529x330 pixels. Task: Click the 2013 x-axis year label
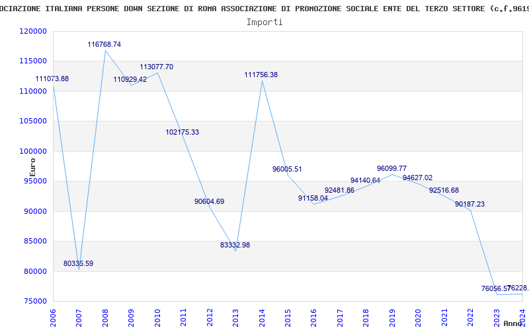(x=235, y=317)
